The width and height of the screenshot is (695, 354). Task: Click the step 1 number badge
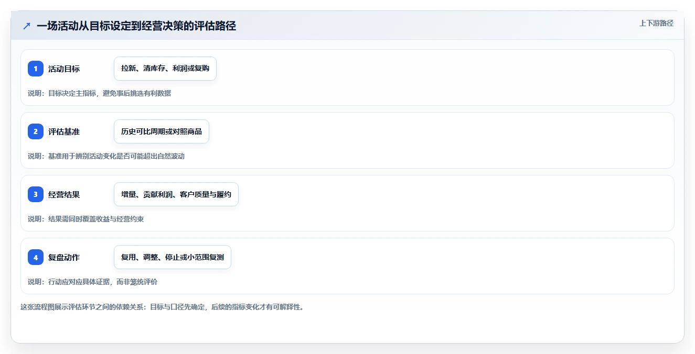click(x=36, y=69)
